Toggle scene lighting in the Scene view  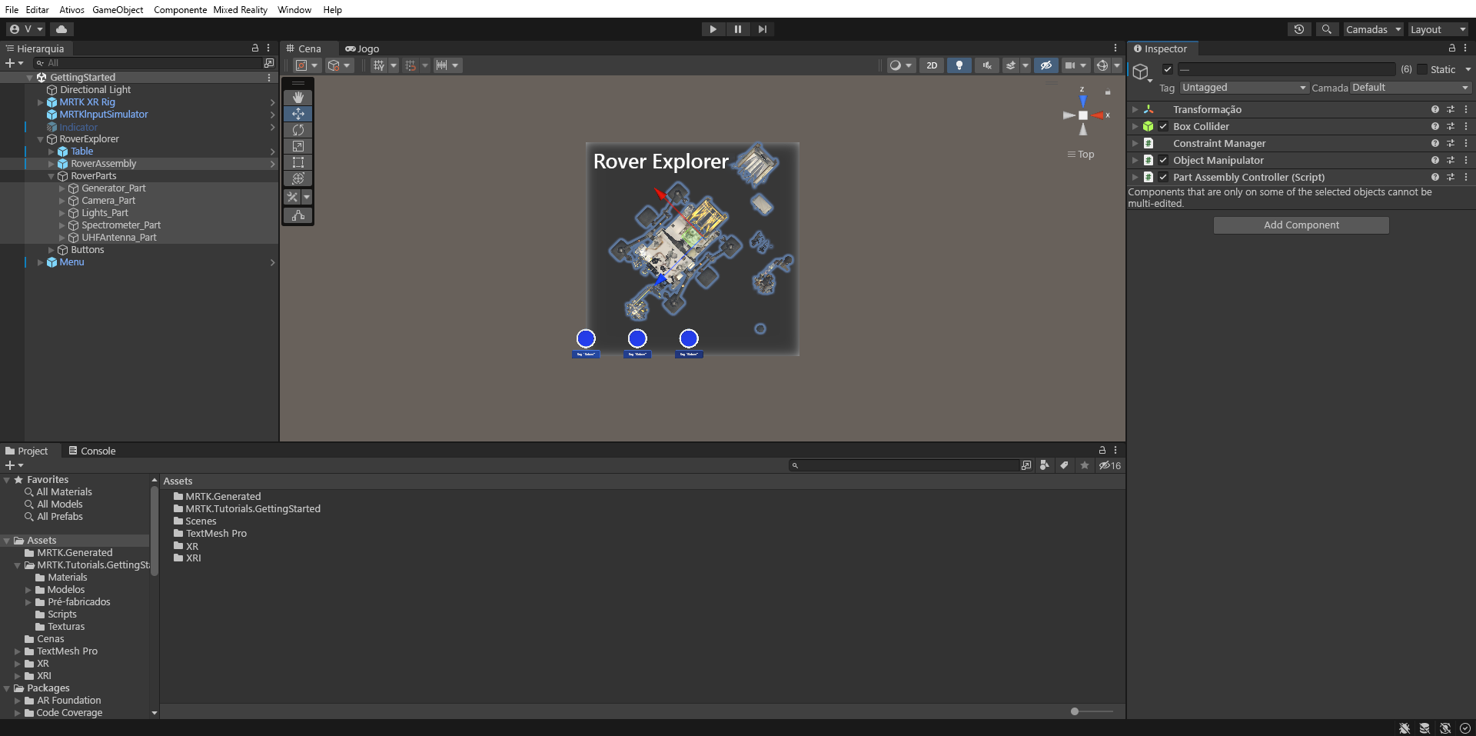[x=959, y=65]
